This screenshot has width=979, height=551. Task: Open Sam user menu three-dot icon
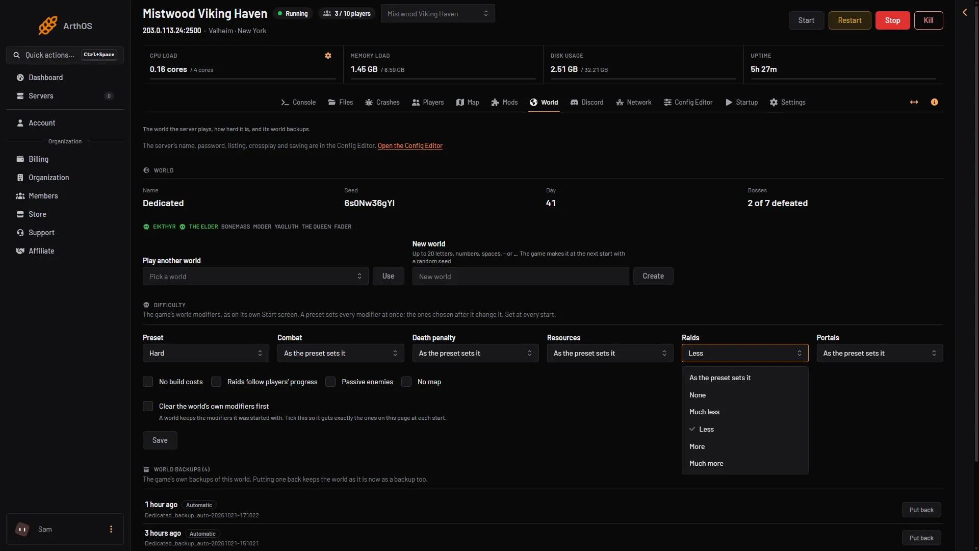pyautogui.click(x=111, y=529)
